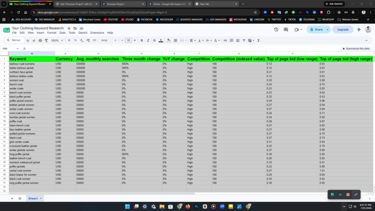
Task: Click the Share button
Action: click(316, 30)
